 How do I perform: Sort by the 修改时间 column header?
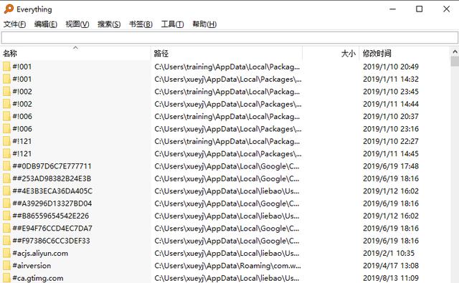pyautogui.click(x=404, y=53)
